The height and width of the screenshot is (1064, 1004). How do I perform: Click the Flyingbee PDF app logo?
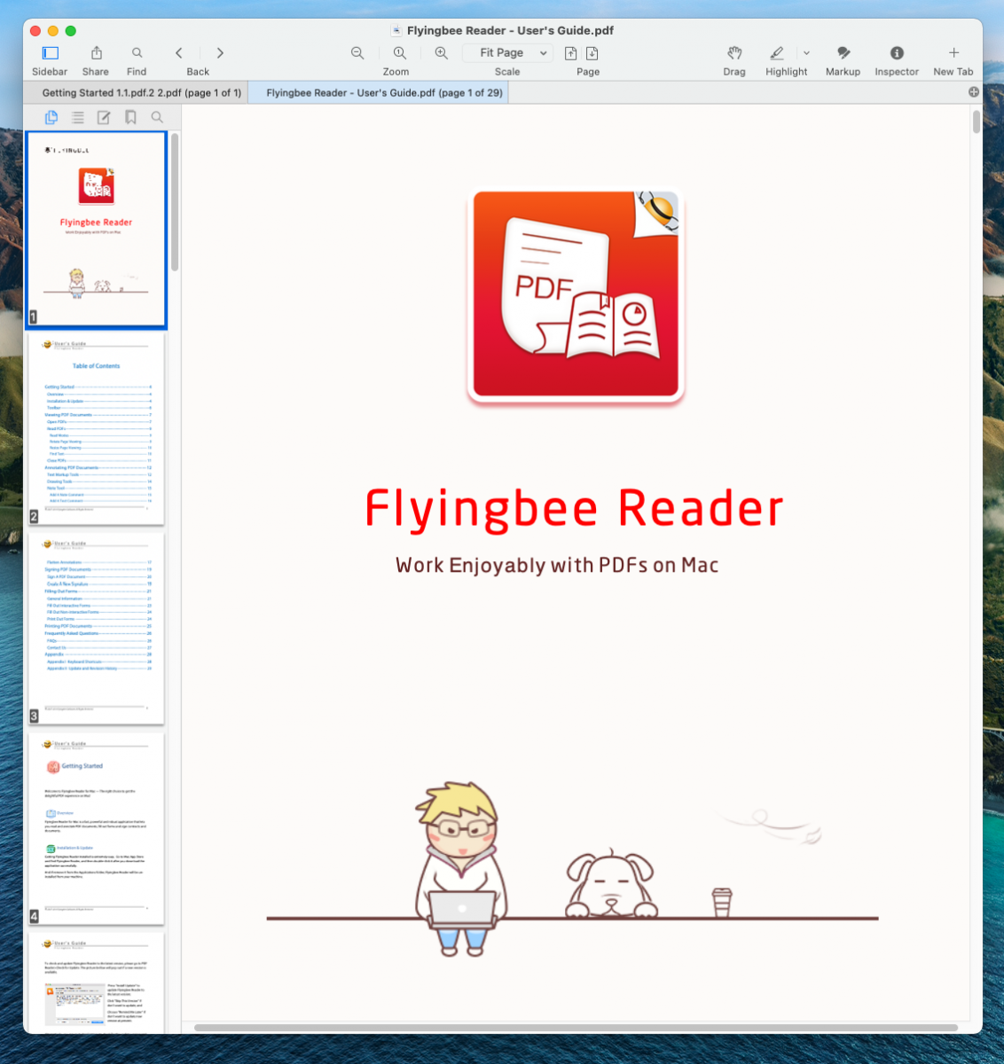click(576, 297)
